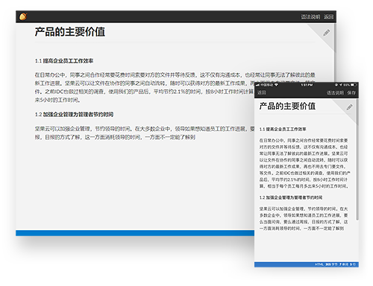Click the Nutstore acorn logo icon

click(x=23, y=16)
